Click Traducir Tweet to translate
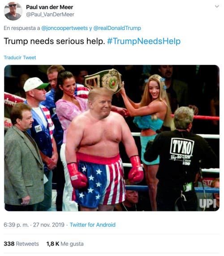This screenshot has height=256, width=224. pyautogui.click(x=20, y=58)
